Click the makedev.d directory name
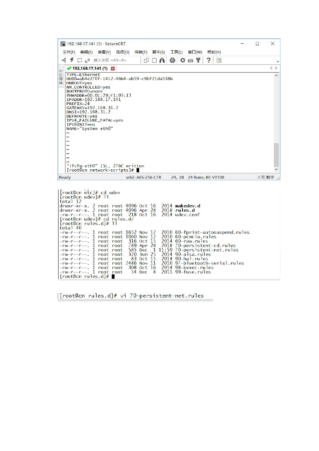319x451 pixels. (x=188, y=206)
